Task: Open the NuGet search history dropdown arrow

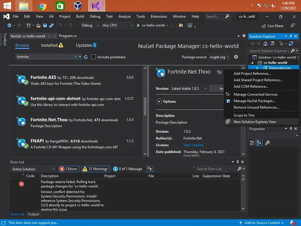Action: pos(80,57)
